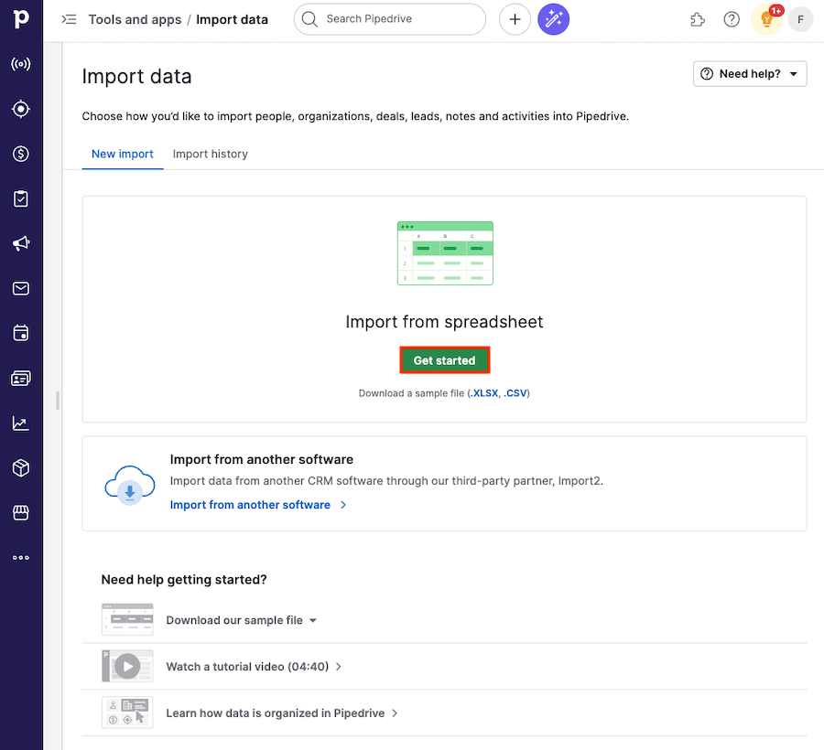Image resolution: width=824 pixels, height=750 pixels.
Task: Click the Search Pipedrive field
Action: 389,19
